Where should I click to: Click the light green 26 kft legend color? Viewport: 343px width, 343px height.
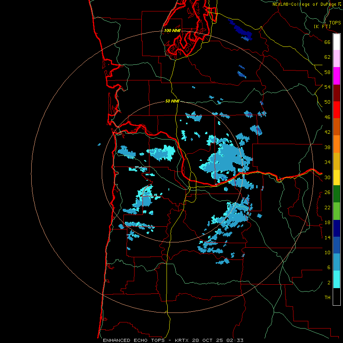337,211
